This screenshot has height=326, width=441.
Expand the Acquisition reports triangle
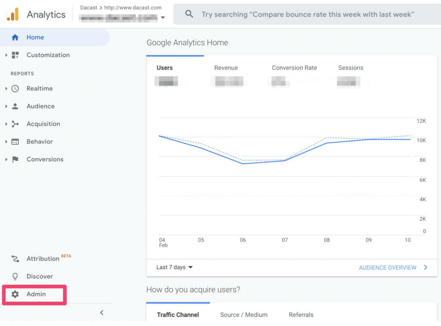pyautogui.click(x=6, y=124)
